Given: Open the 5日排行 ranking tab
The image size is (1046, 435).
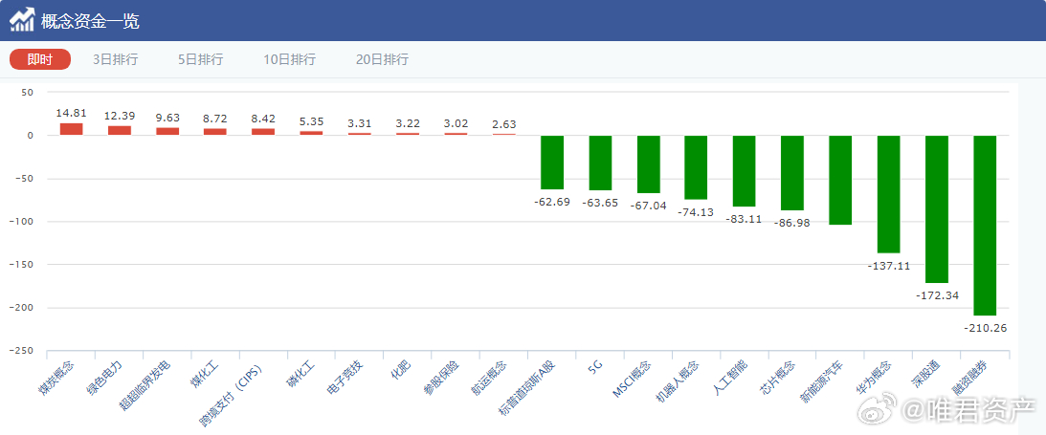Looking at the screenshot, I should point(200,59).
